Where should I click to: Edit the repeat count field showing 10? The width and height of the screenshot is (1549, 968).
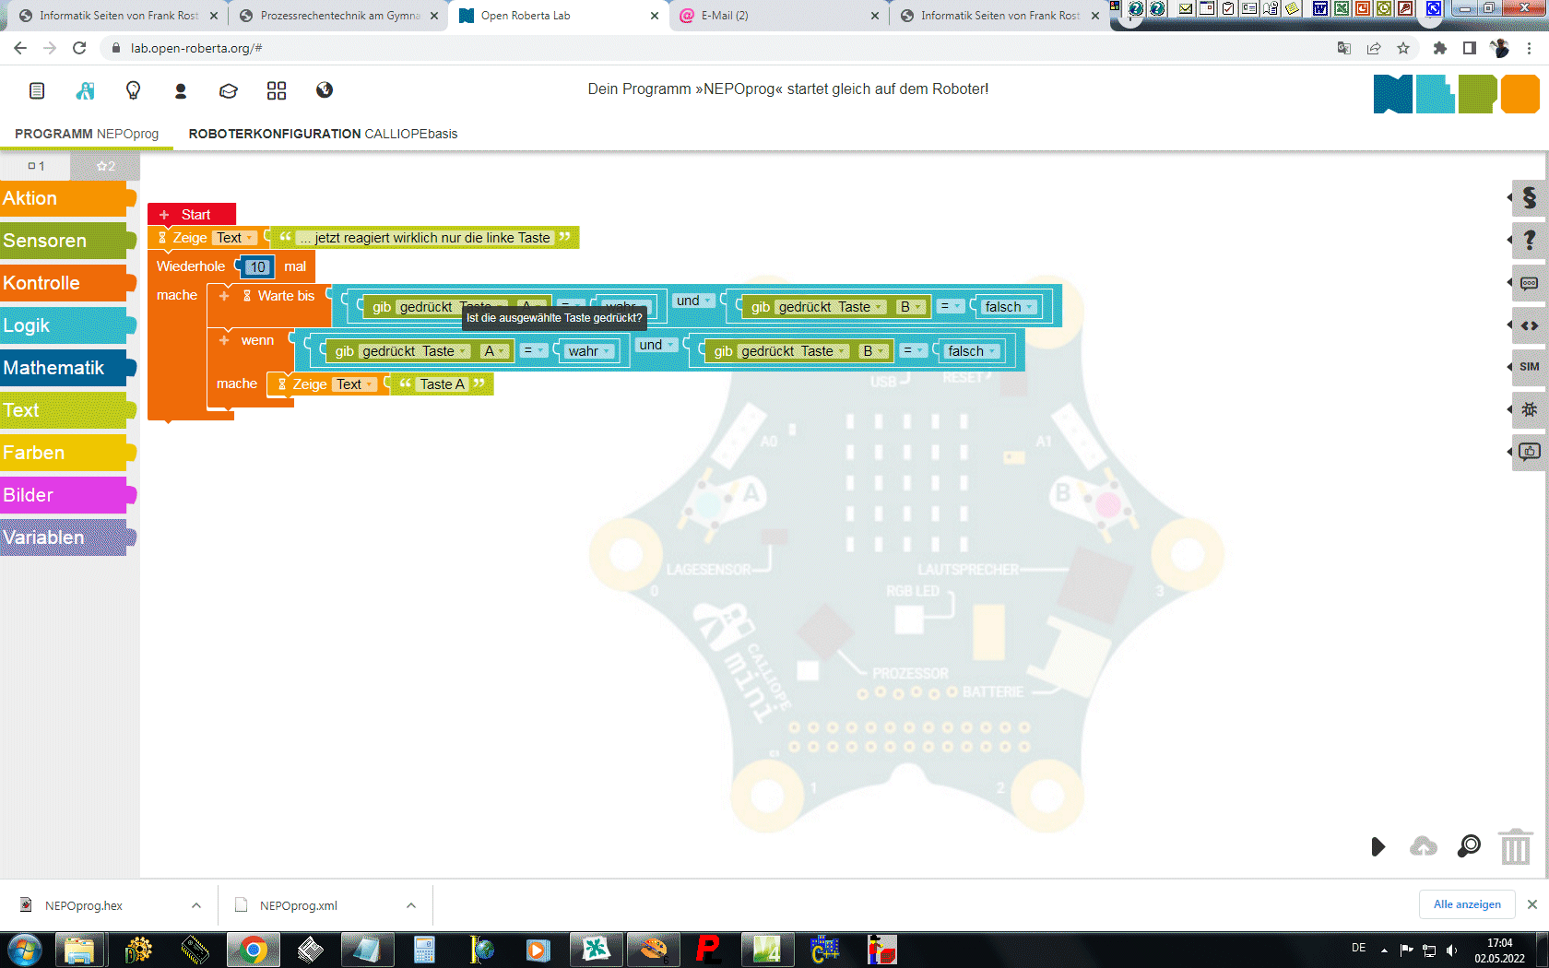tap(257, 267)
